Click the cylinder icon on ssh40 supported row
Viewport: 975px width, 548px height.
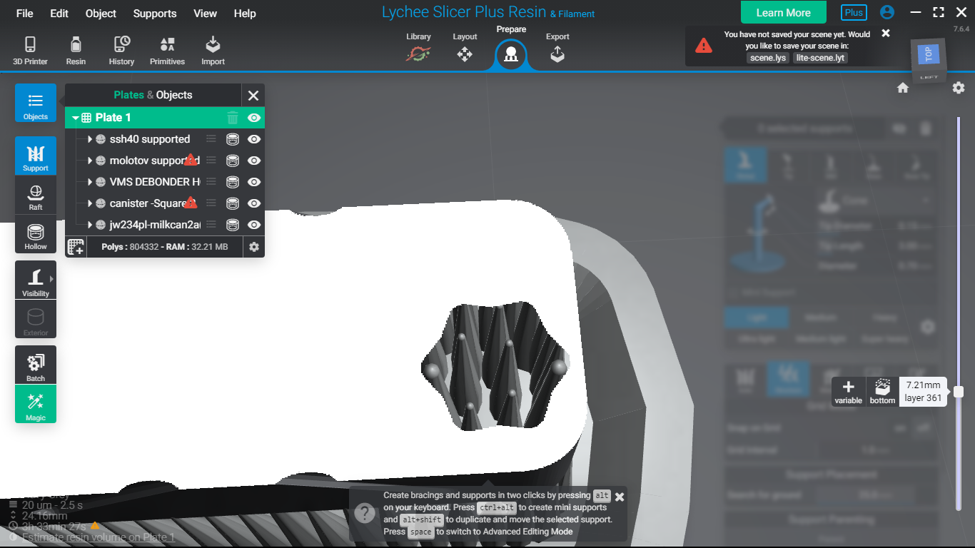(x=232, y=139)
